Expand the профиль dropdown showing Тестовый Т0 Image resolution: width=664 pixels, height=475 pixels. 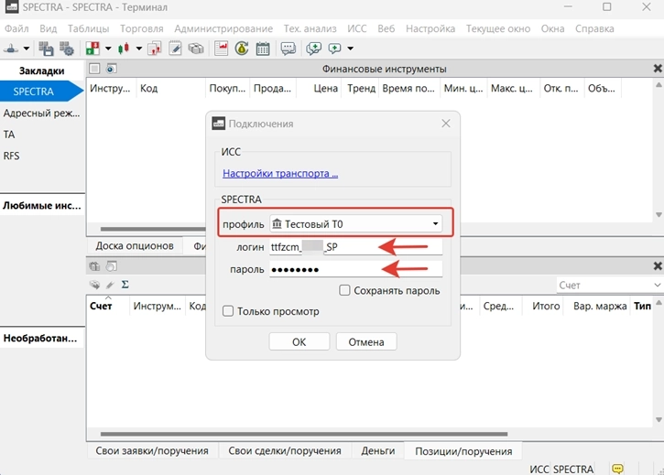tap(354, 224)
